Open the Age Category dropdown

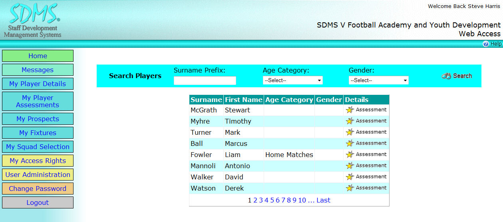(x=292, y=80)
